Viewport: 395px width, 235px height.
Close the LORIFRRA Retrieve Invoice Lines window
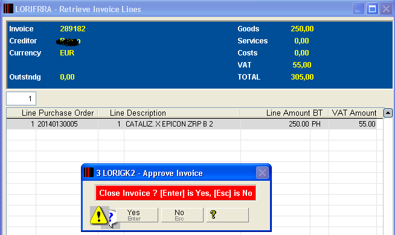click(386, 9)
